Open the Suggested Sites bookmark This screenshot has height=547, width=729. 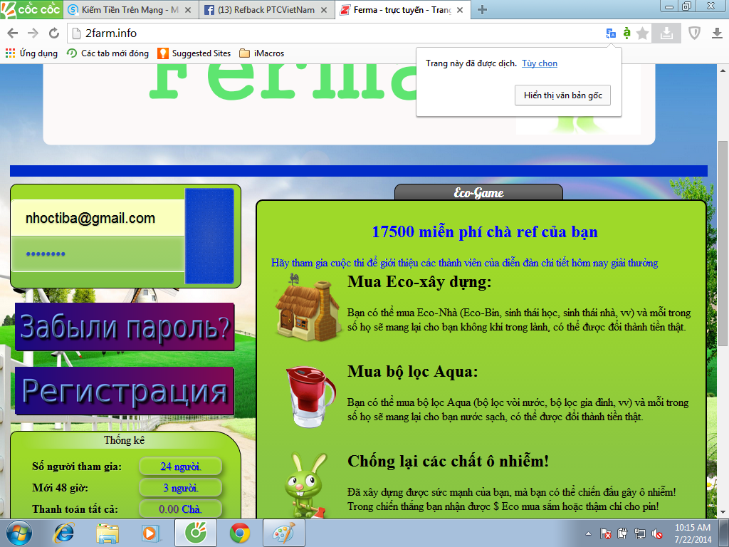tap(194, 53)
